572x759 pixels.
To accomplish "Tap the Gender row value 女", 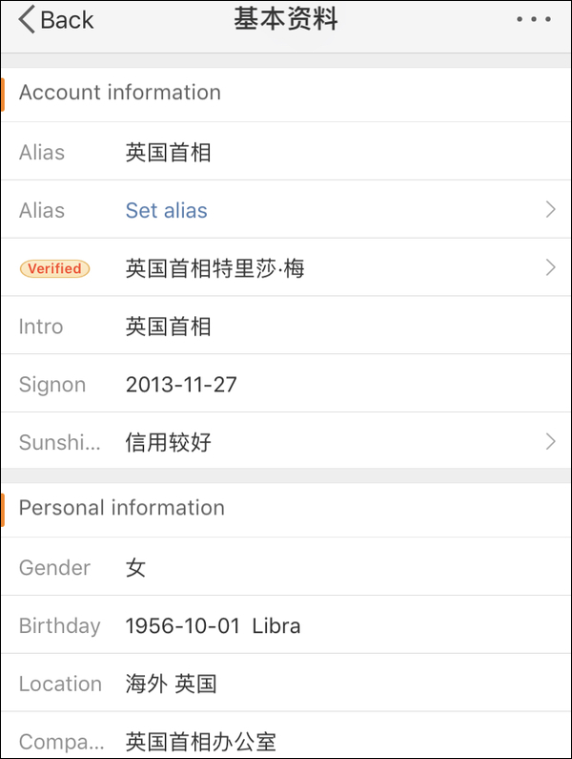I will (136, 568).
